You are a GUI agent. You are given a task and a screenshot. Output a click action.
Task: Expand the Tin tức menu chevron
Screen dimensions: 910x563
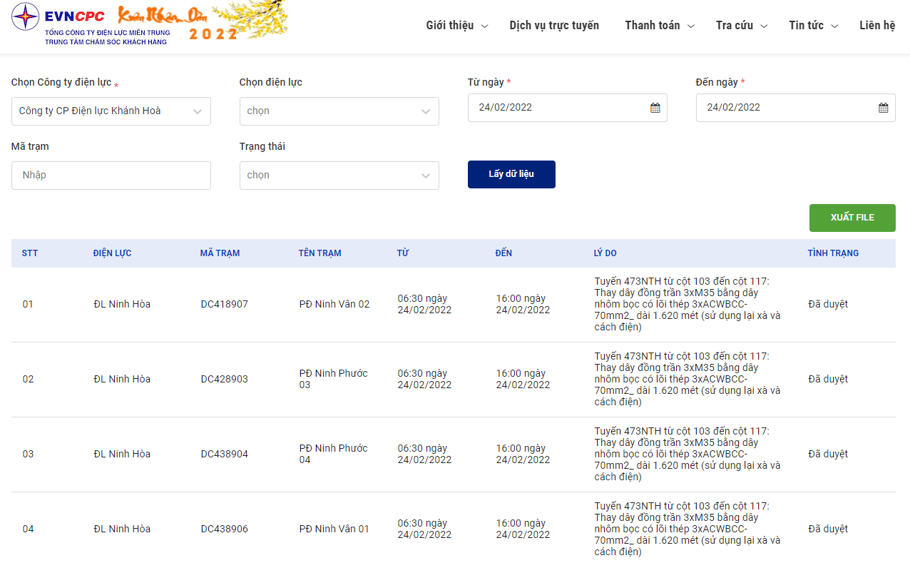click(x=834, y=26)
